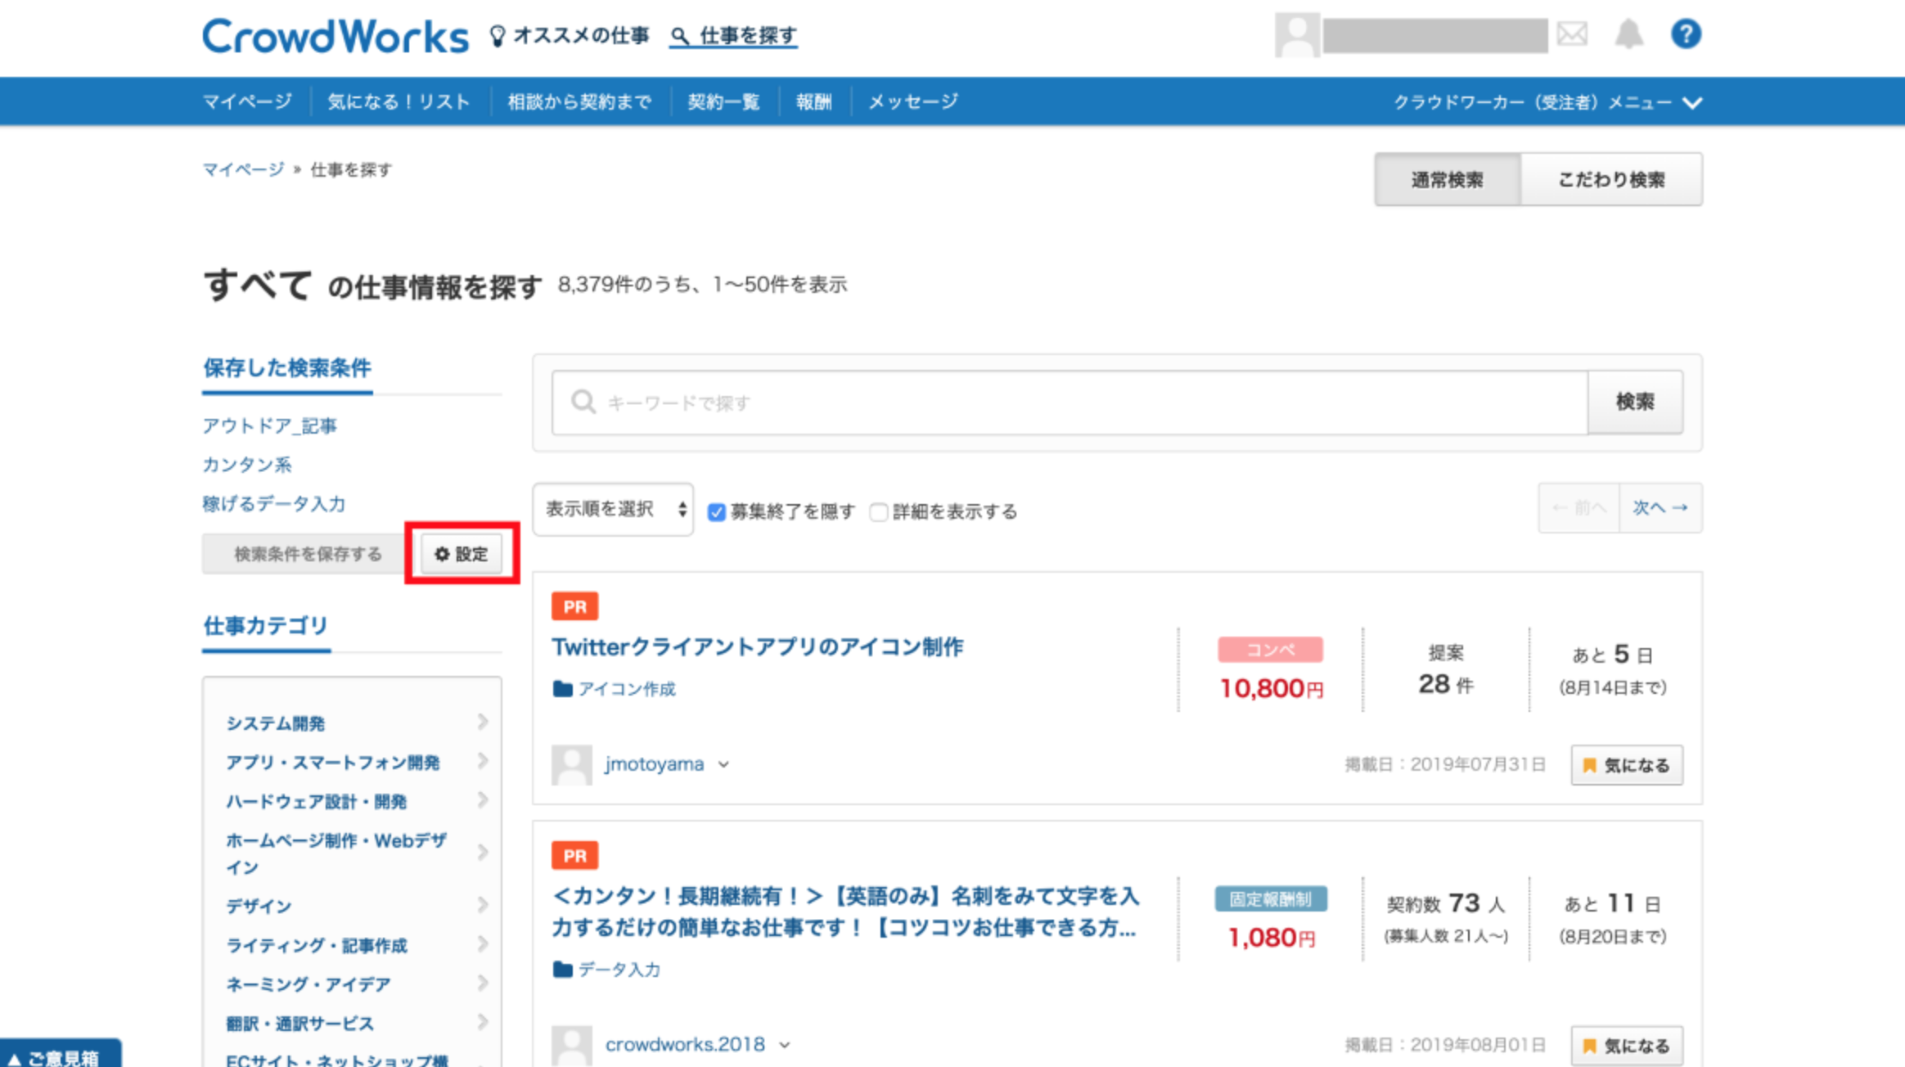Click the notification bell icon
Image resolution: width=1905 pixels, height=1067 pixels.
tap(1628, 34)
